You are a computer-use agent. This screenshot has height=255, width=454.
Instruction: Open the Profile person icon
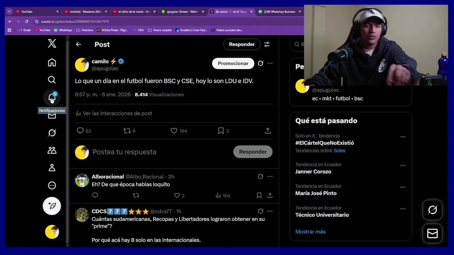pyautogui.click(x=52, y=168)
